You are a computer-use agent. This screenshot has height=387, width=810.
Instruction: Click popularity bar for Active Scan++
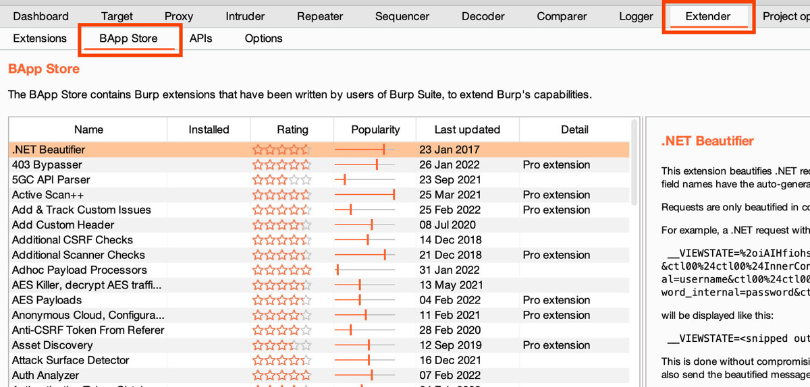365,195
